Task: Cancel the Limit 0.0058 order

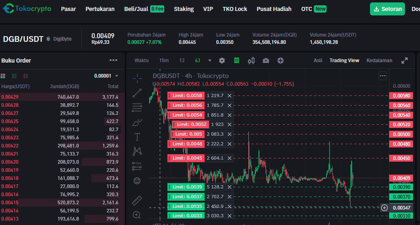Action: coord(230,95)
